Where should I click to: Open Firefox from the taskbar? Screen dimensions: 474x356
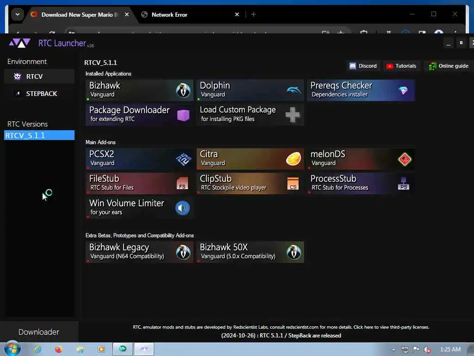click(x=58, y=350)
